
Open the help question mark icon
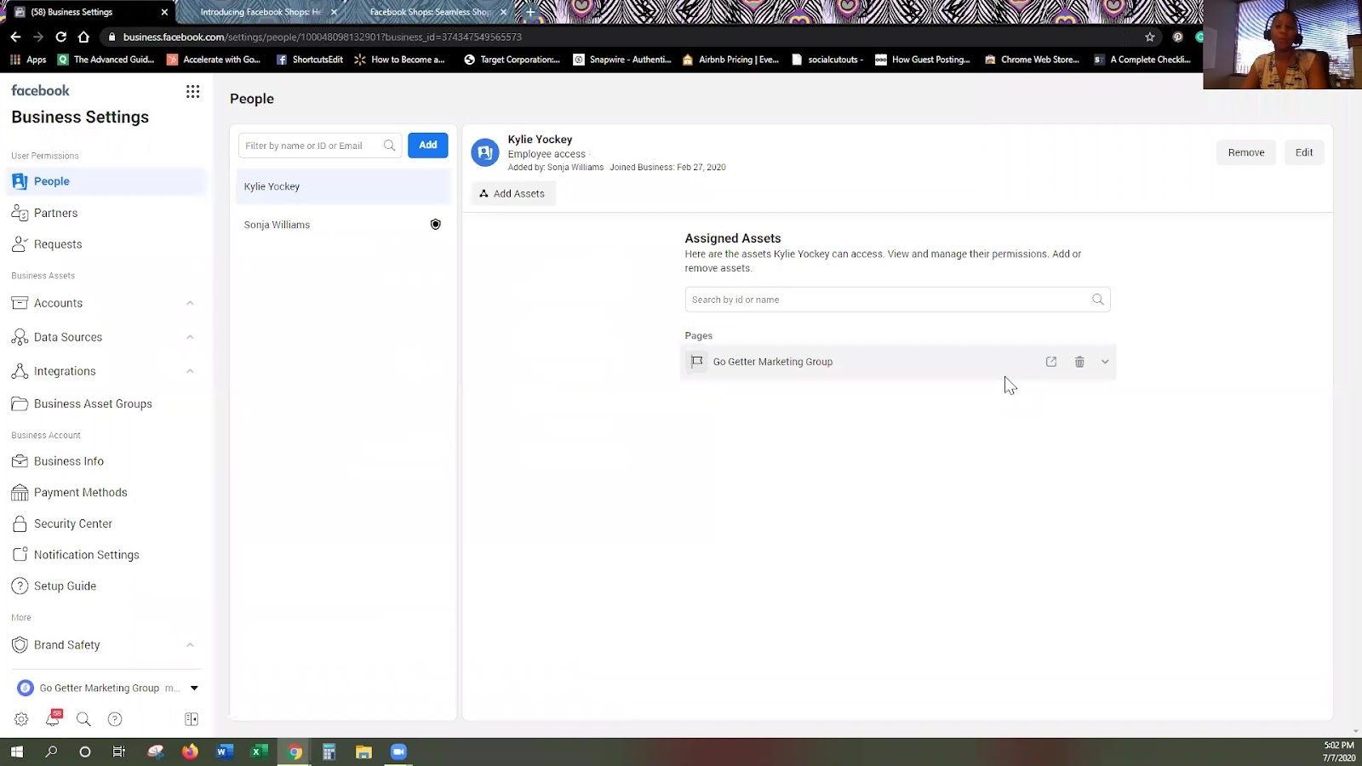(115, 719)
